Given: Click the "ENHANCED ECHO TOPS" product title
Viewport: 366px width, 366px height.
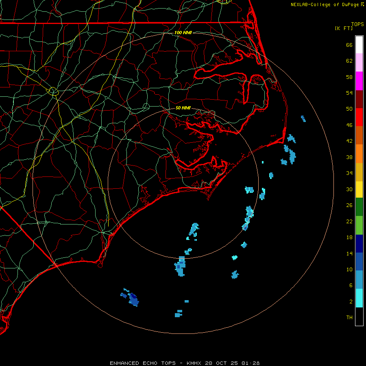Looking at the screenshot, I should point(143,363).
